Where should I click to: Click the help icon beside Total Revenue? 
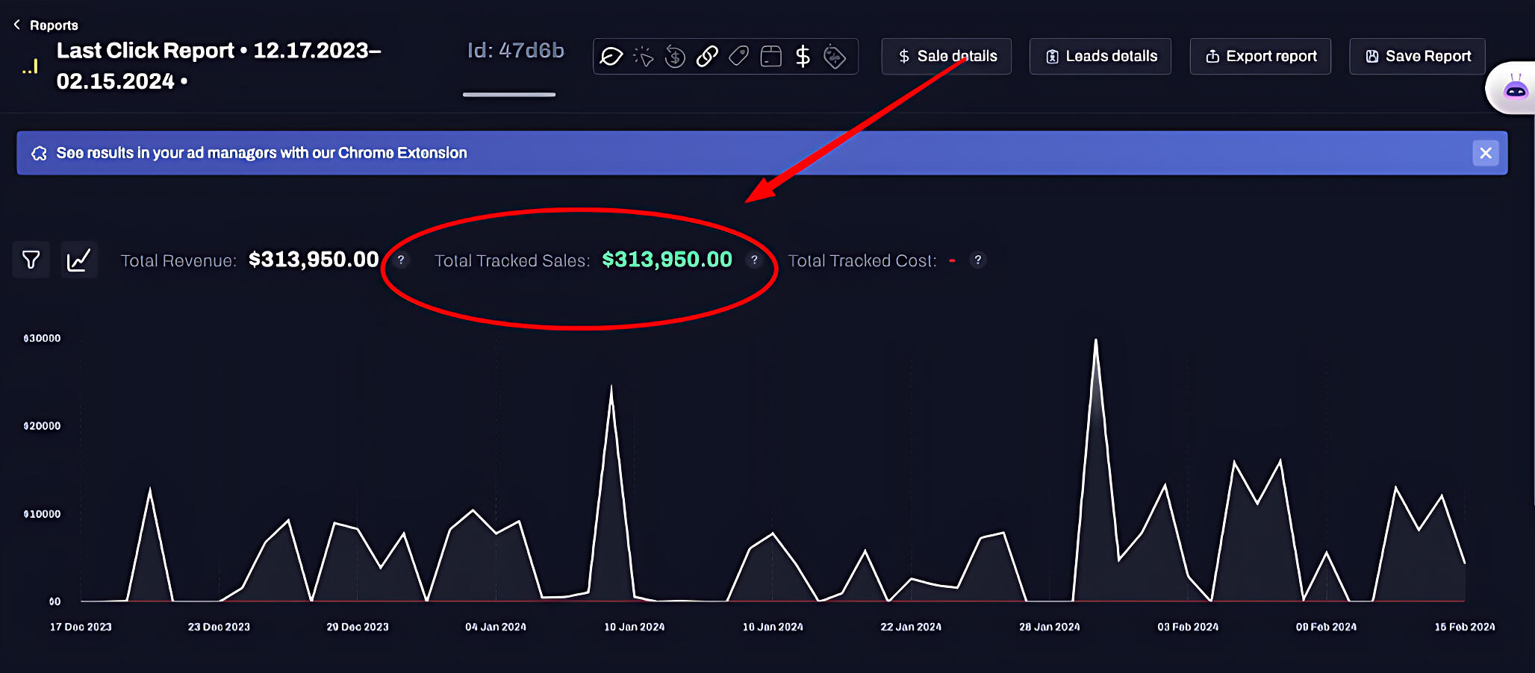coord(401,260)
